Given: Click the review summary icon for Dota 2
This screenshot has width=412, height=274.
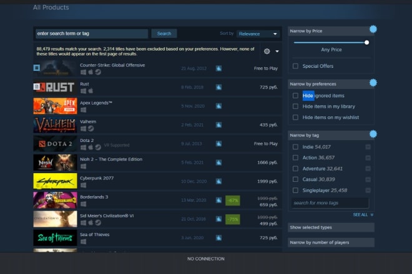Looking at the screenshot, I should pos(218,144).
